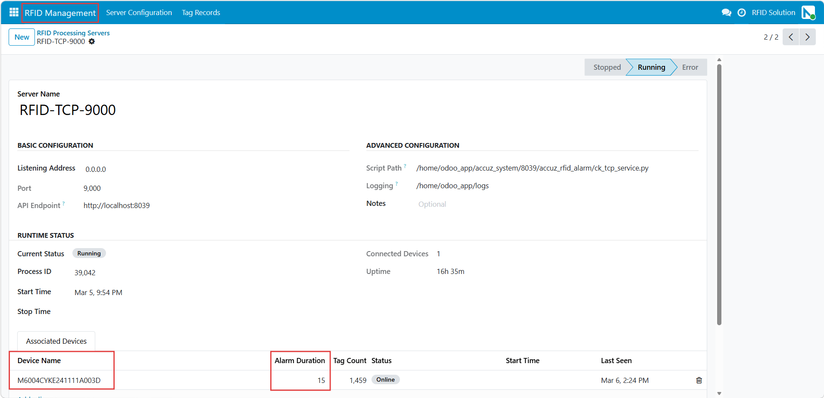The height and width of the screenshot is (398, 824).
Task: Sort by Last Seen column header
Action: tap(616, 361)
